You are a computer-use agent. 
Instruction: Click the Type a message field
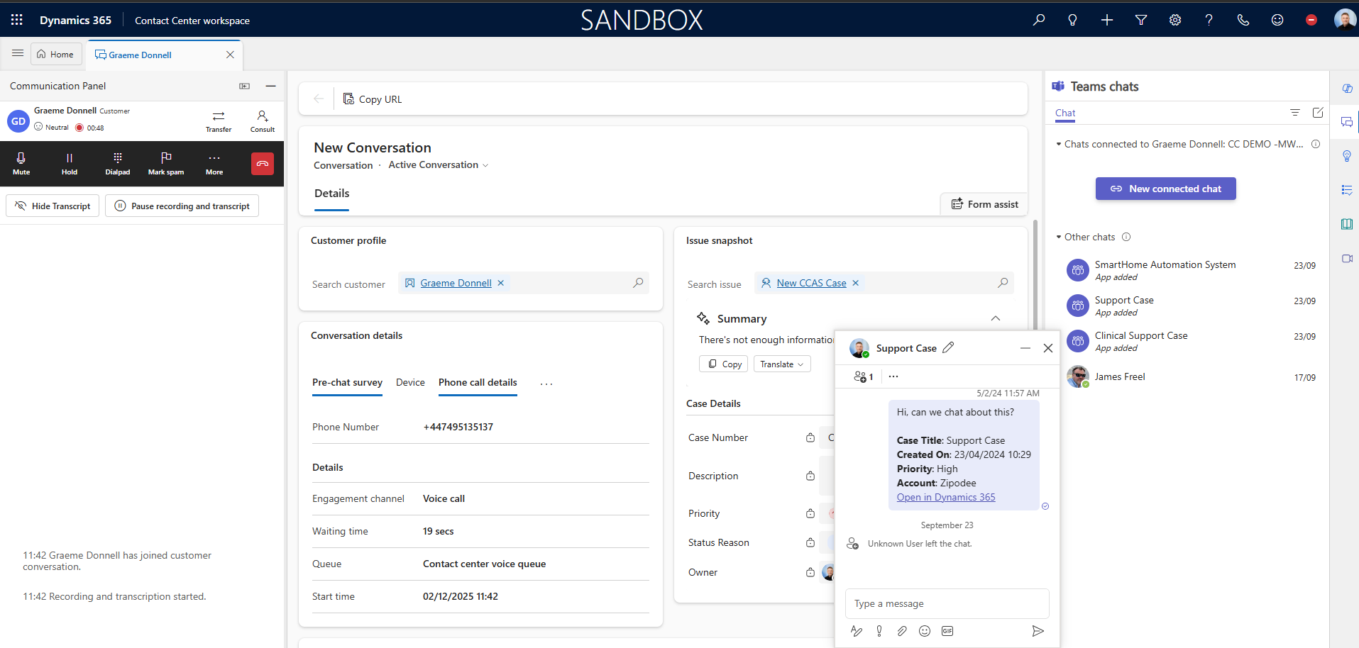pyautogui.click(x=947, y=603)
